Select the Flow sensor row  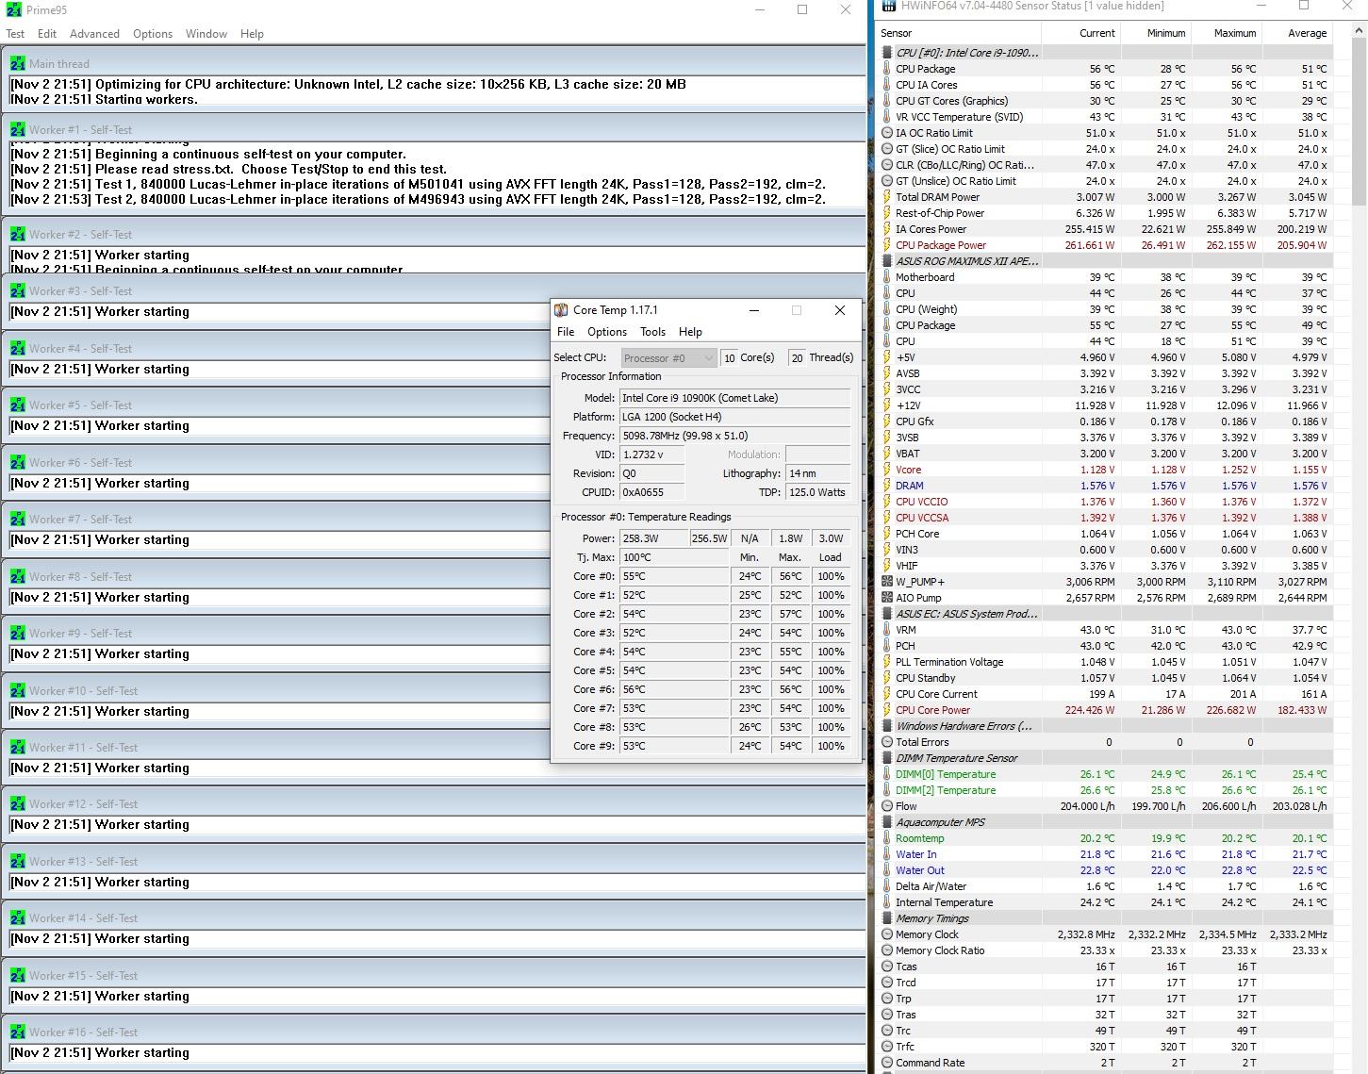click(1105, 806)
